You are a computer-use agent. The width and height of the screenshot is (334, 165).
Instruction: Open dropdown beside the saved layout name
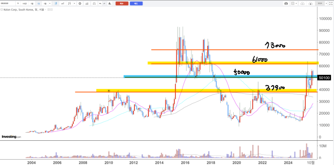click(x=326, y=4)
